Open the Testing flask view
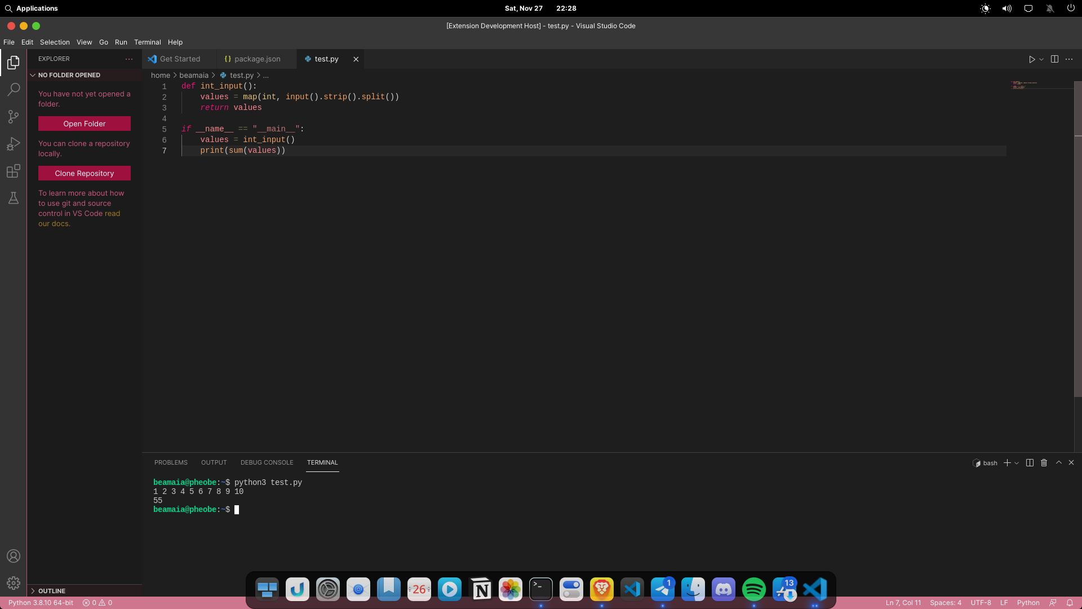The width and height of the screenshot is (1082, 609). coord(14,198)
